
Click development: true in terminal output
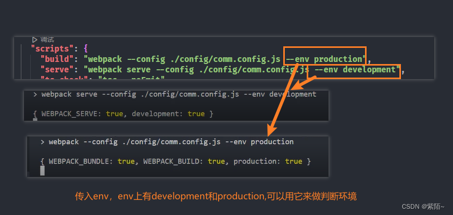pos(168,114)
